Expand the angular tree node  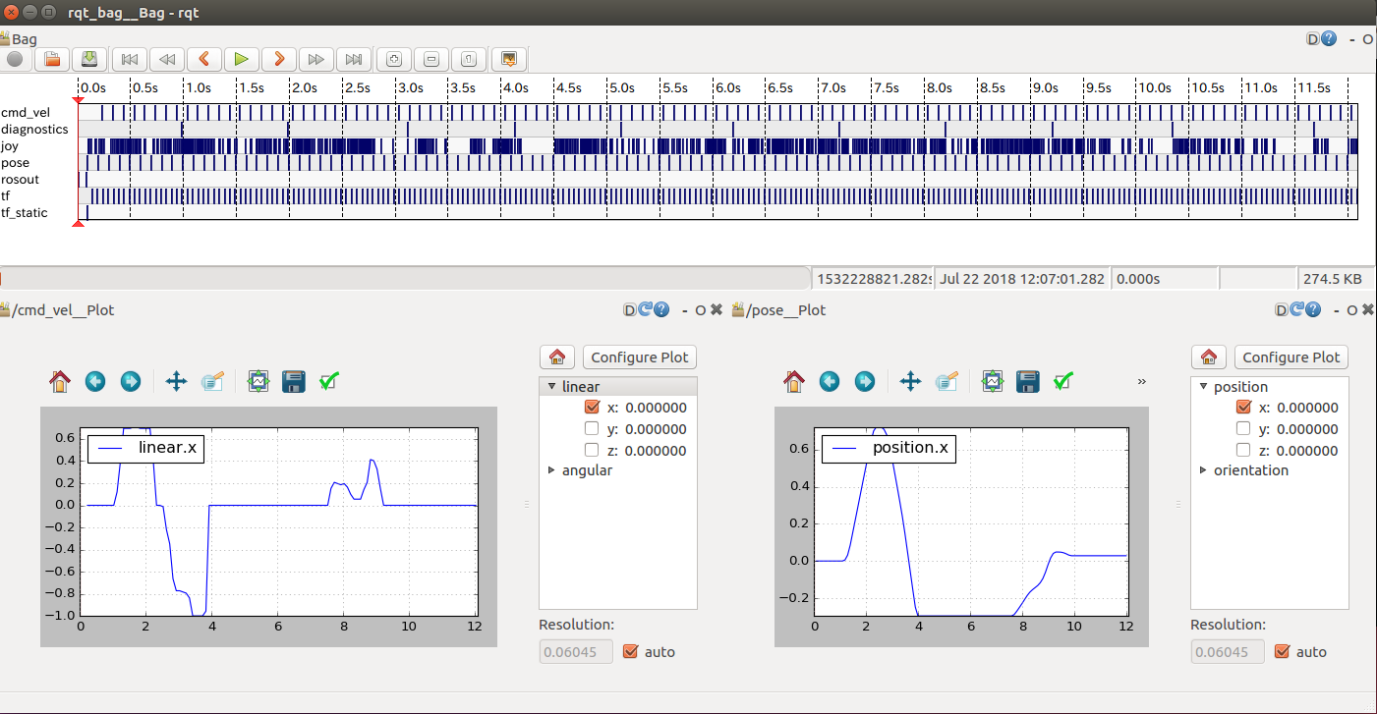pos(551,470)
